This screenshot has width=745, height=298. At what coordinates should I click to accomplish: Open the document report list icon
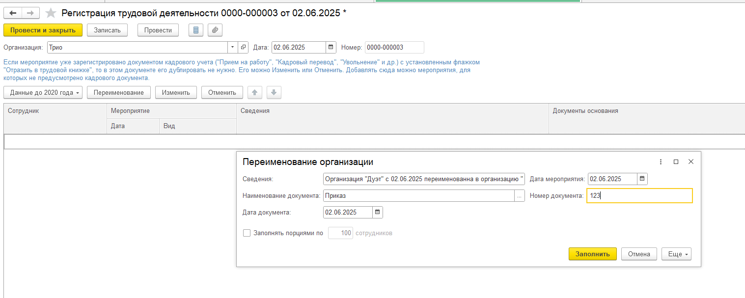click(x=196, y=30)
